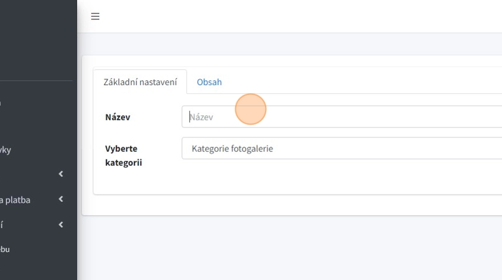This screenshot has height=280, width=502.
Task: Click the sidebar item text ending in "í"
Action: point(2,225)
